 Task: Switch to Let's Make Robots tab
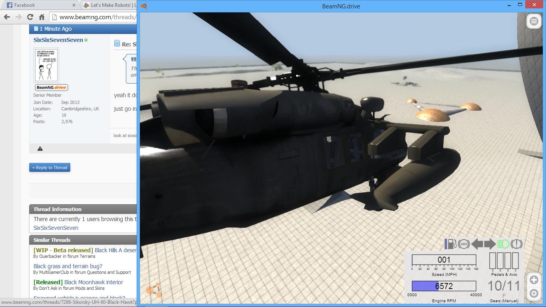pyautogui.click(x=109, y=5)
